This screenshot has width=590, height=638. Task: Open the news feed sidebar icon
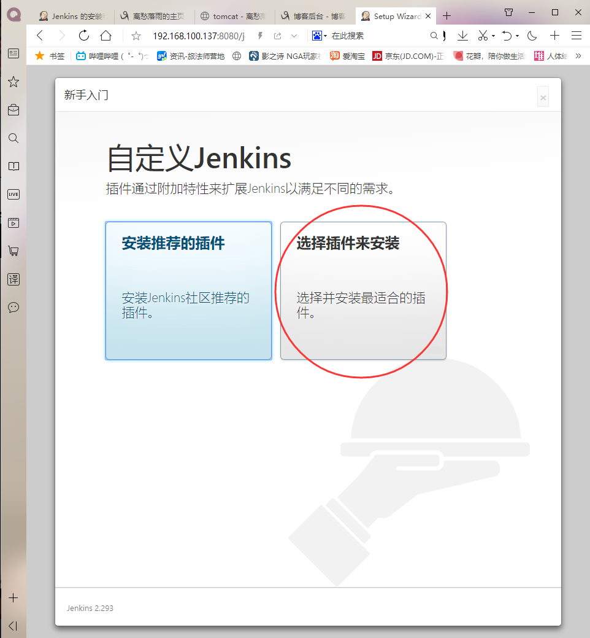13,53
